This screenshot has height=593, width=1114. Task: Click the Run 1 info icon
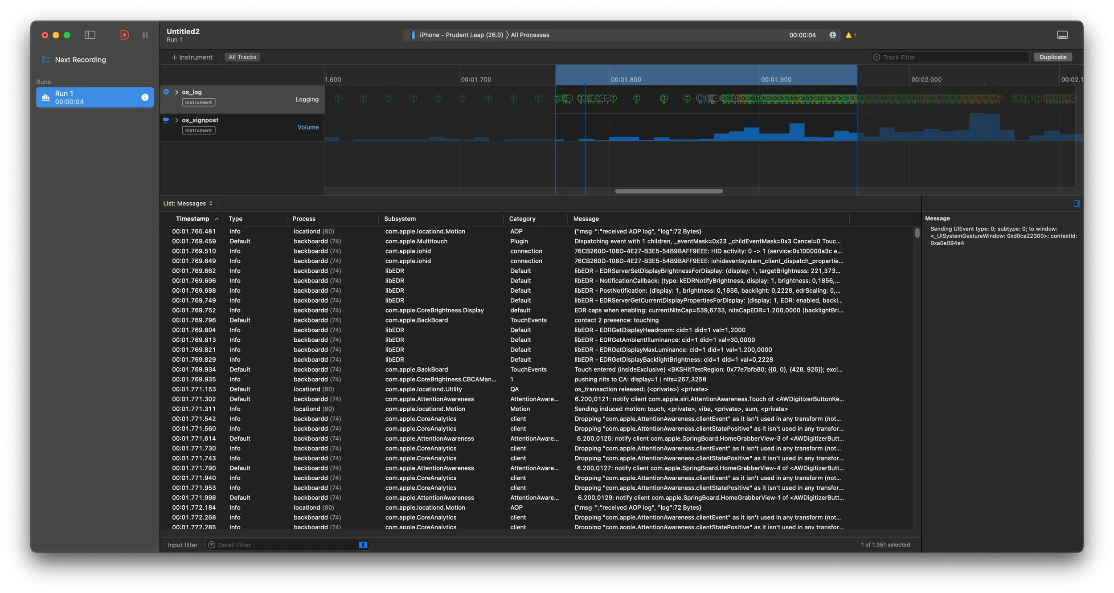[145, 97]
